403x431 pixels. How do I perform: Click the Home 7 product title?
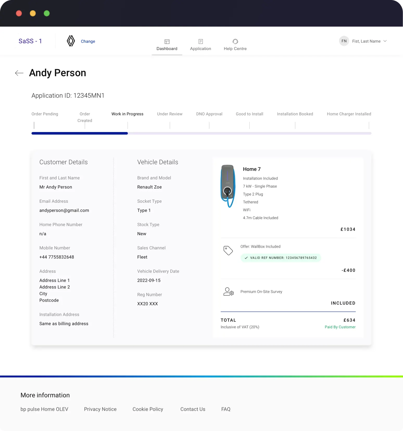coord(252,169)
